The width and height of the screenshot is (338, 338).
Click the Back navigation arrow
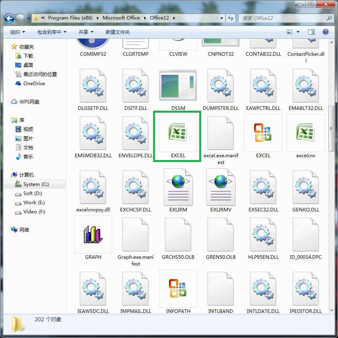[x=9, y=18]
